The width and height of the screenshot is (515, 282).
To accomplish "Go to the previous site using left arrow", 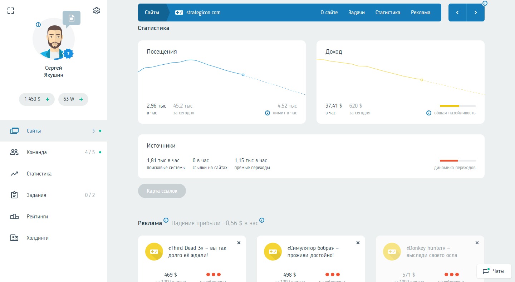I will point(457,13).
